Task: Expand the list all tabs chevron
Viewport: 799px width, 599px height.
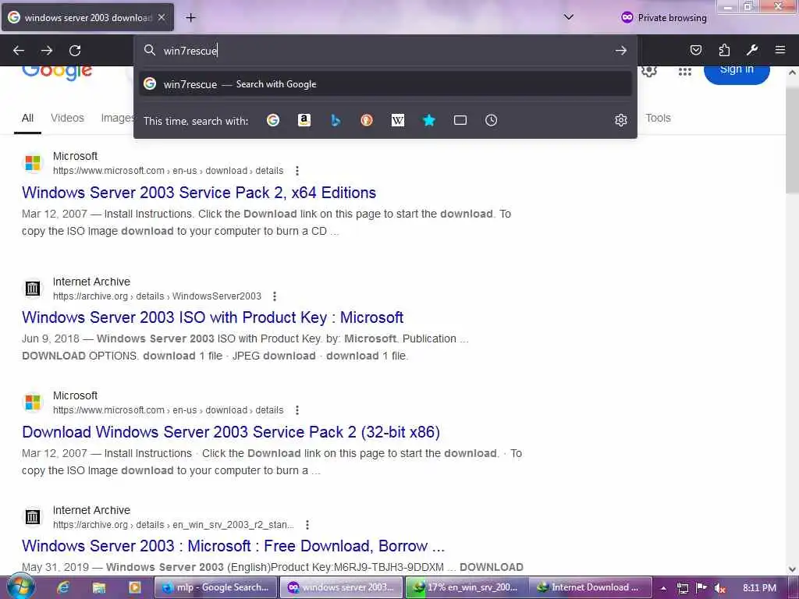Action: [569, 17]
